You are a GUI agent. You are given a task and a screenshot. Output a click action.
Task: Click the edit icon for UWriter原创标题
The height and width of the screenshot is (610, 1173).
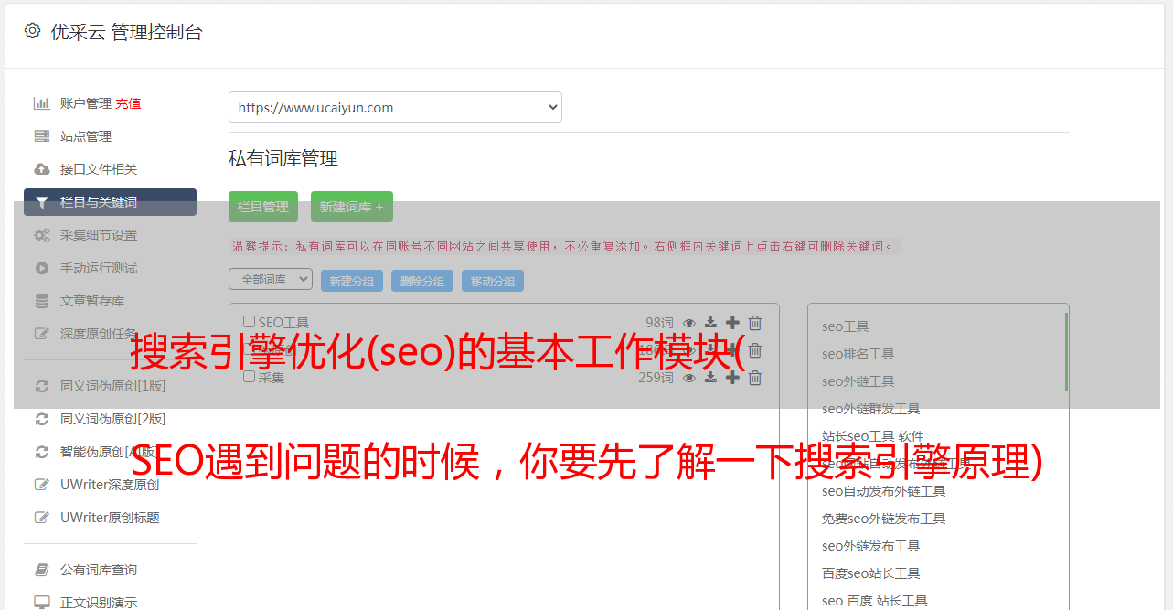pyautogui.click(x=42, y=518)
